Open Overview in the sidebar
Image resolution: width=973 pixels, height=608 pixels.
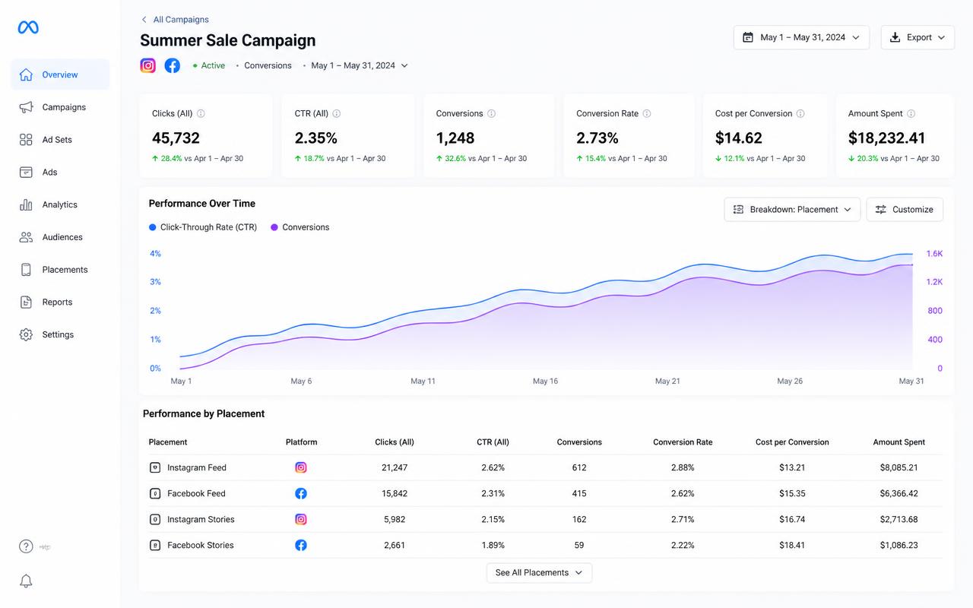[x=60, y=74]
